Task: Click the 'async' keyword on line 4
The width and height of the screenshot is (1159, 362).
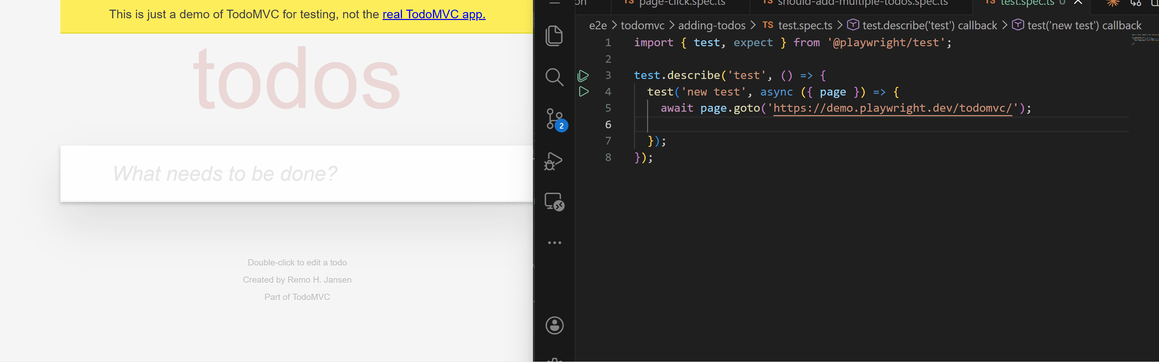Action: click(776, 92)
